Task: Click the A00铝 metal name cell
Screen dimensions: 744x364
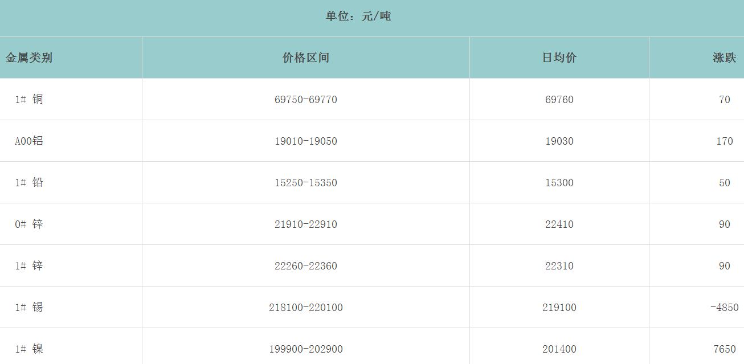Action: [x=29, y=141]
